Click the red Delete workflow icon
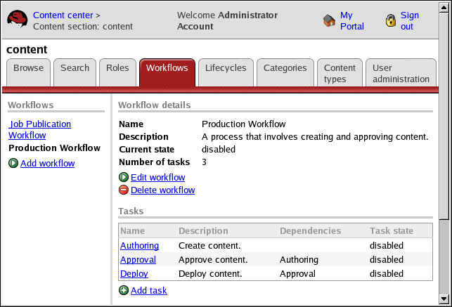The image size is (452, 307). click(124, 190)
